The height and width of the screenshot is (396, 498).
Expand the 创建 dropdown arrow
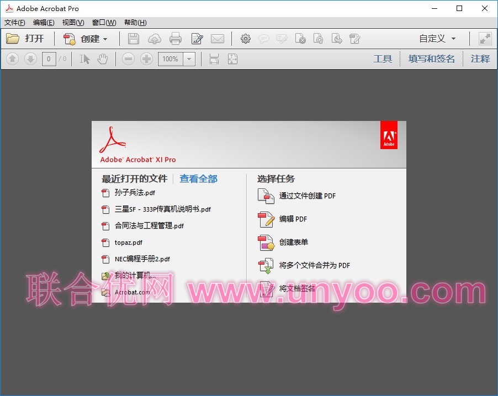[105, 39]
